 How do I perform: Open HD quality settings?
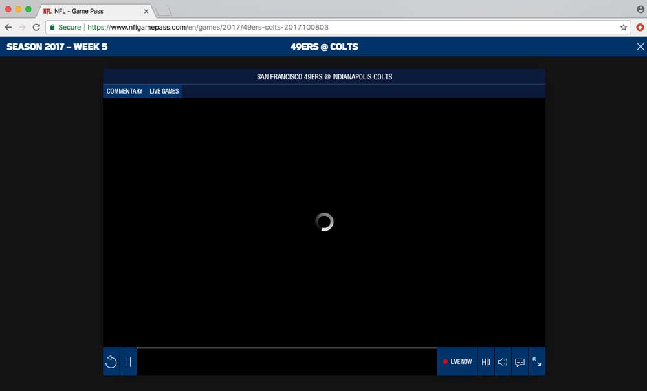(486, 362)
